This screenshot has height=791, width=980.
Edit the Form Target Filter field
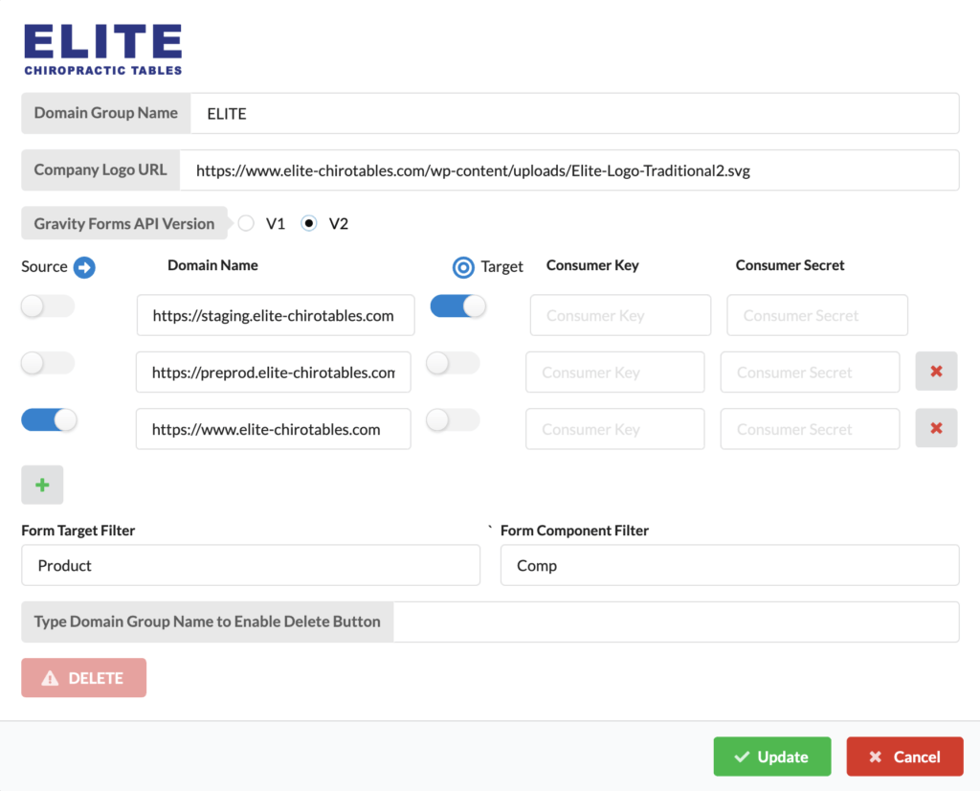tap(251, 565)
